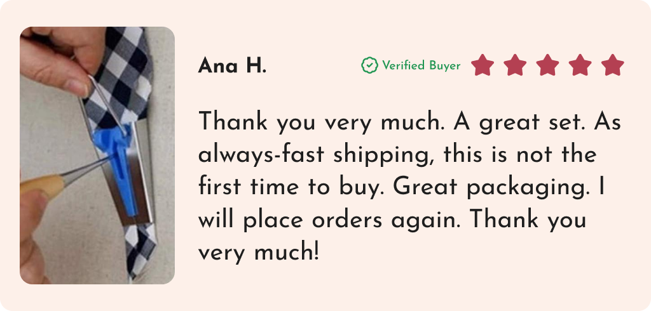Image resolution: width=651 pixels, height=311 pixels.
Task: Click the final "very much!" text line
Action: 259,253
